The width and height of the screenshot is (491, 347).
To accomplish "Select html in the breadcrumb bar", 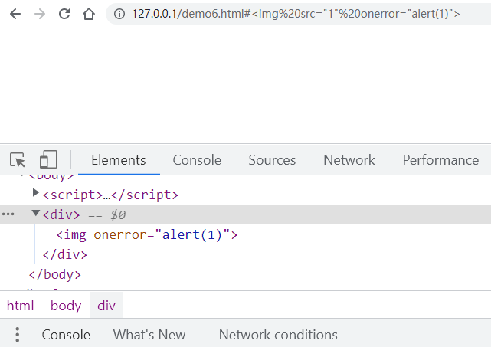I will pos(21,306).
